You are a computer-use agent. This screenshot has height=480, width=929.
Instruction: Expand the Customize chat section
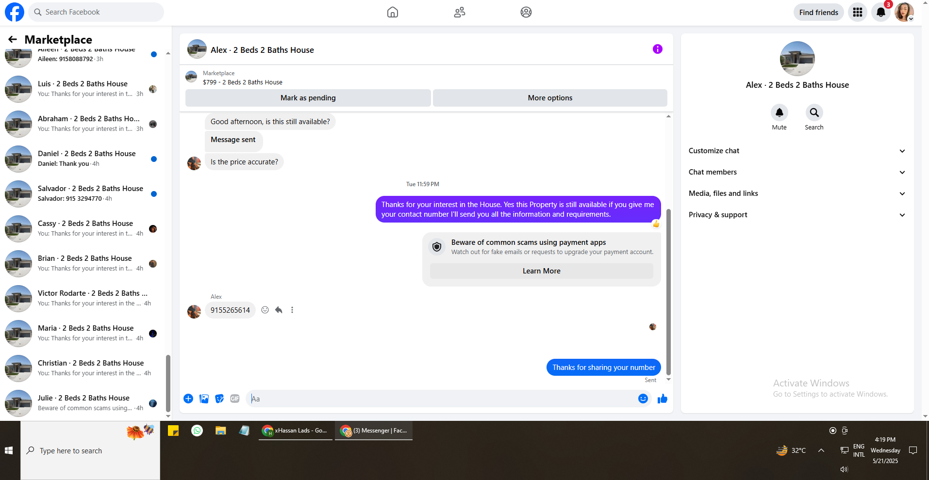point(797,151)
